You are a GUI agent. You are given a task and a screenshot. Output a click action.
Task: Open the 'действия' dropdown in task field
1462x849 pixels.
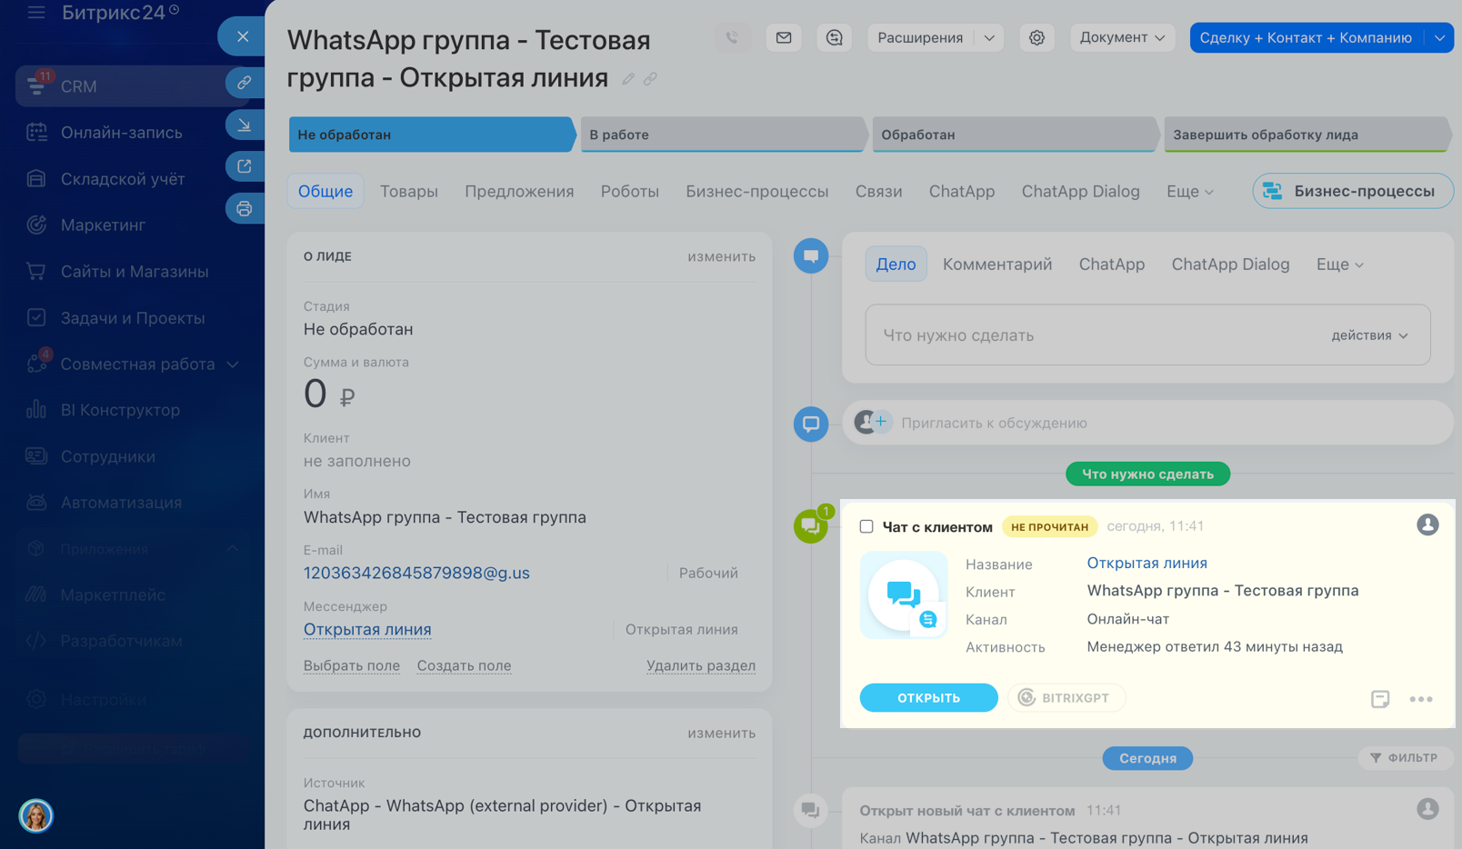click(x=1368, y=335)
